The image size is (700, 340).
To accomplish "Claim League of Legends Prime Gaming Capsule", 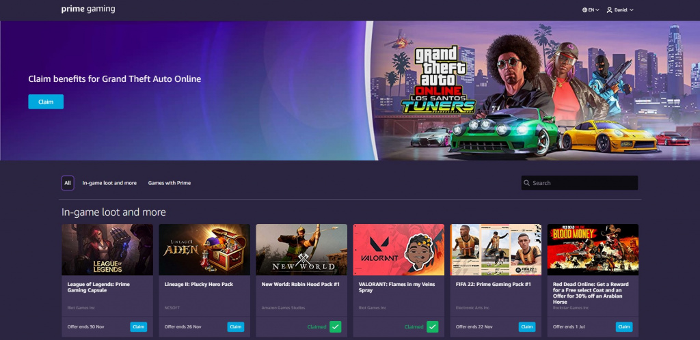I will click(138, 326).
